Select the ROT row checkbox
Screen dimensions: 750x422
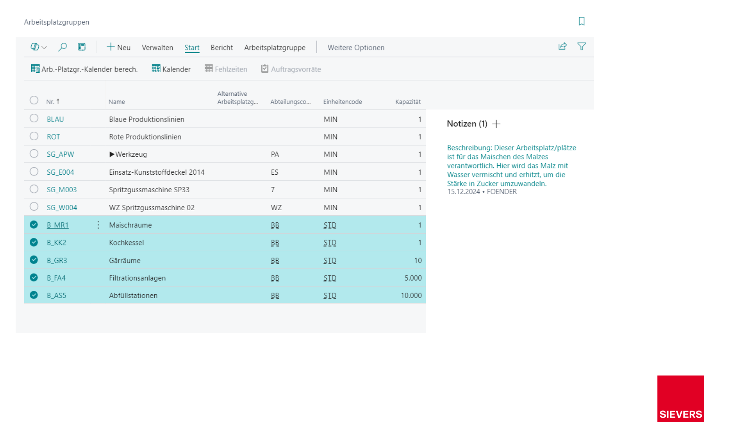coord(34,136)
